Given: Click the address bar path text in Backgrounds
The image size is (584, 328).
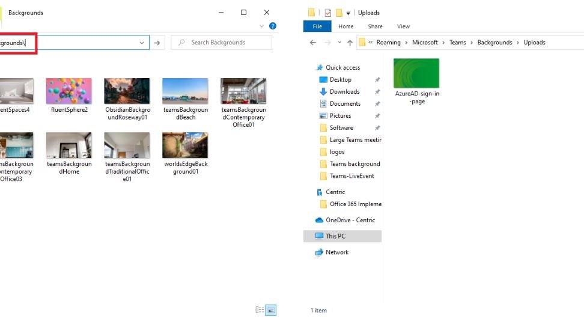Looking at the screenshot, I should (12, 43).
